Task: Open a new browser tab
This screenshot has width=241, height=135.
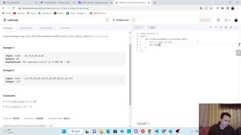Action: pyautogui.click(x=155, y=3)
